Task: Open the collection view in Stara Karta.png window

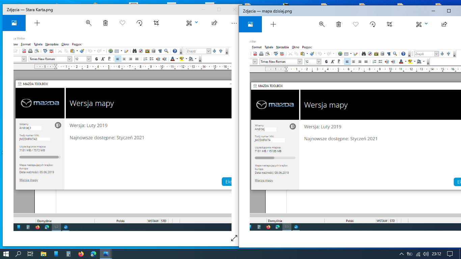Action: 14,23
